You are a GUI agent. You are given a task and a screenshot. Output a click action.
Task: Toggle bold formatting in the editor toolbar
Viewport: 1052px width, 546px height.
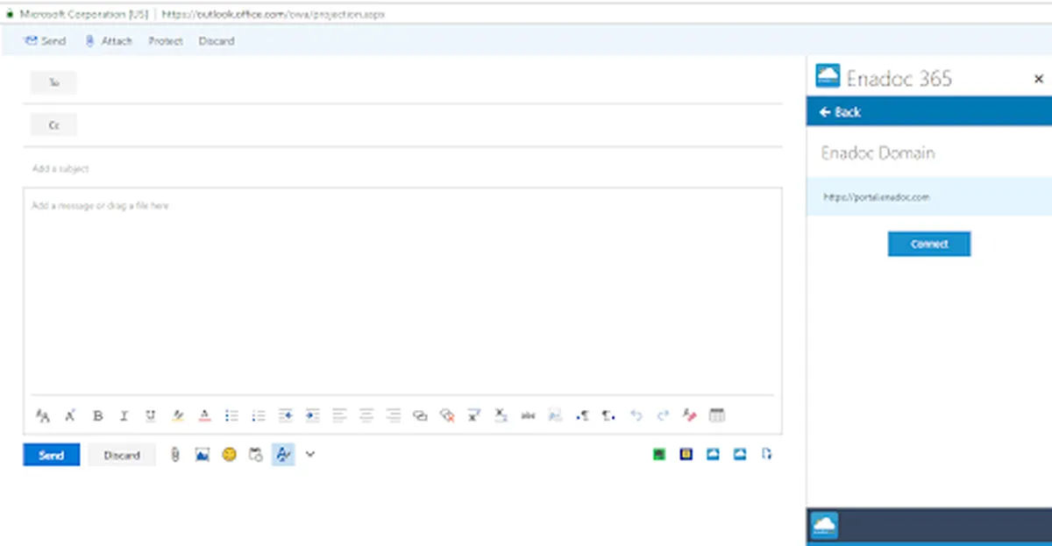coord(98,416)
